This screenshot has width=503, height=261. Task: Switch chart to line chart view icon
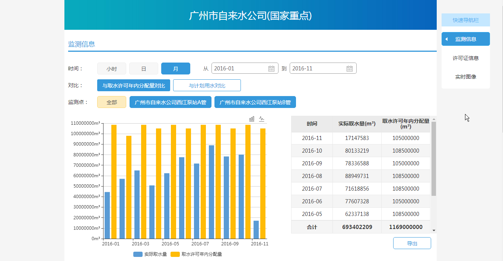262,119
